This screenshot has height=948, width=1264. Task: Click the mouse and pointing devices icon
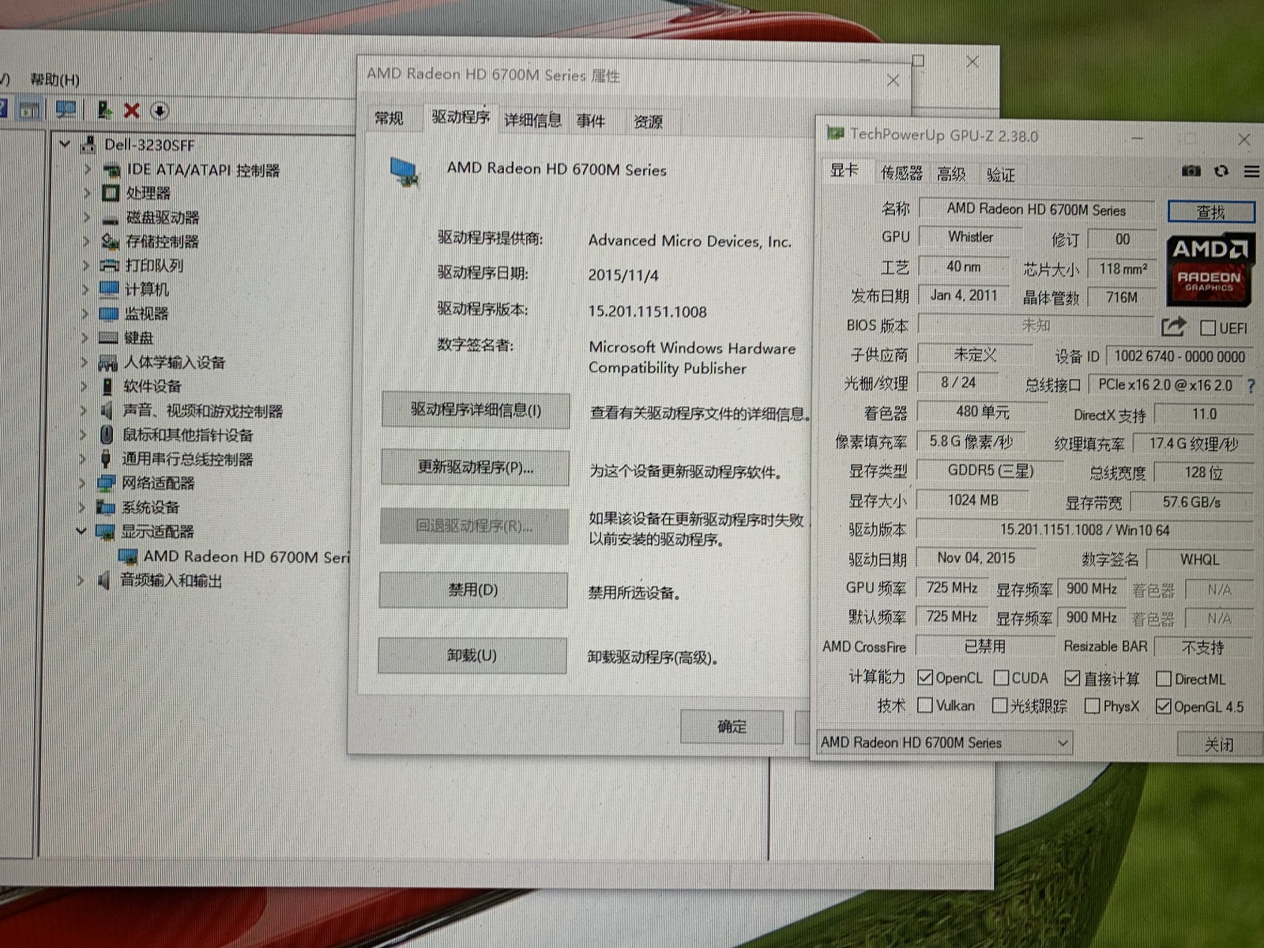pos(107,434)
